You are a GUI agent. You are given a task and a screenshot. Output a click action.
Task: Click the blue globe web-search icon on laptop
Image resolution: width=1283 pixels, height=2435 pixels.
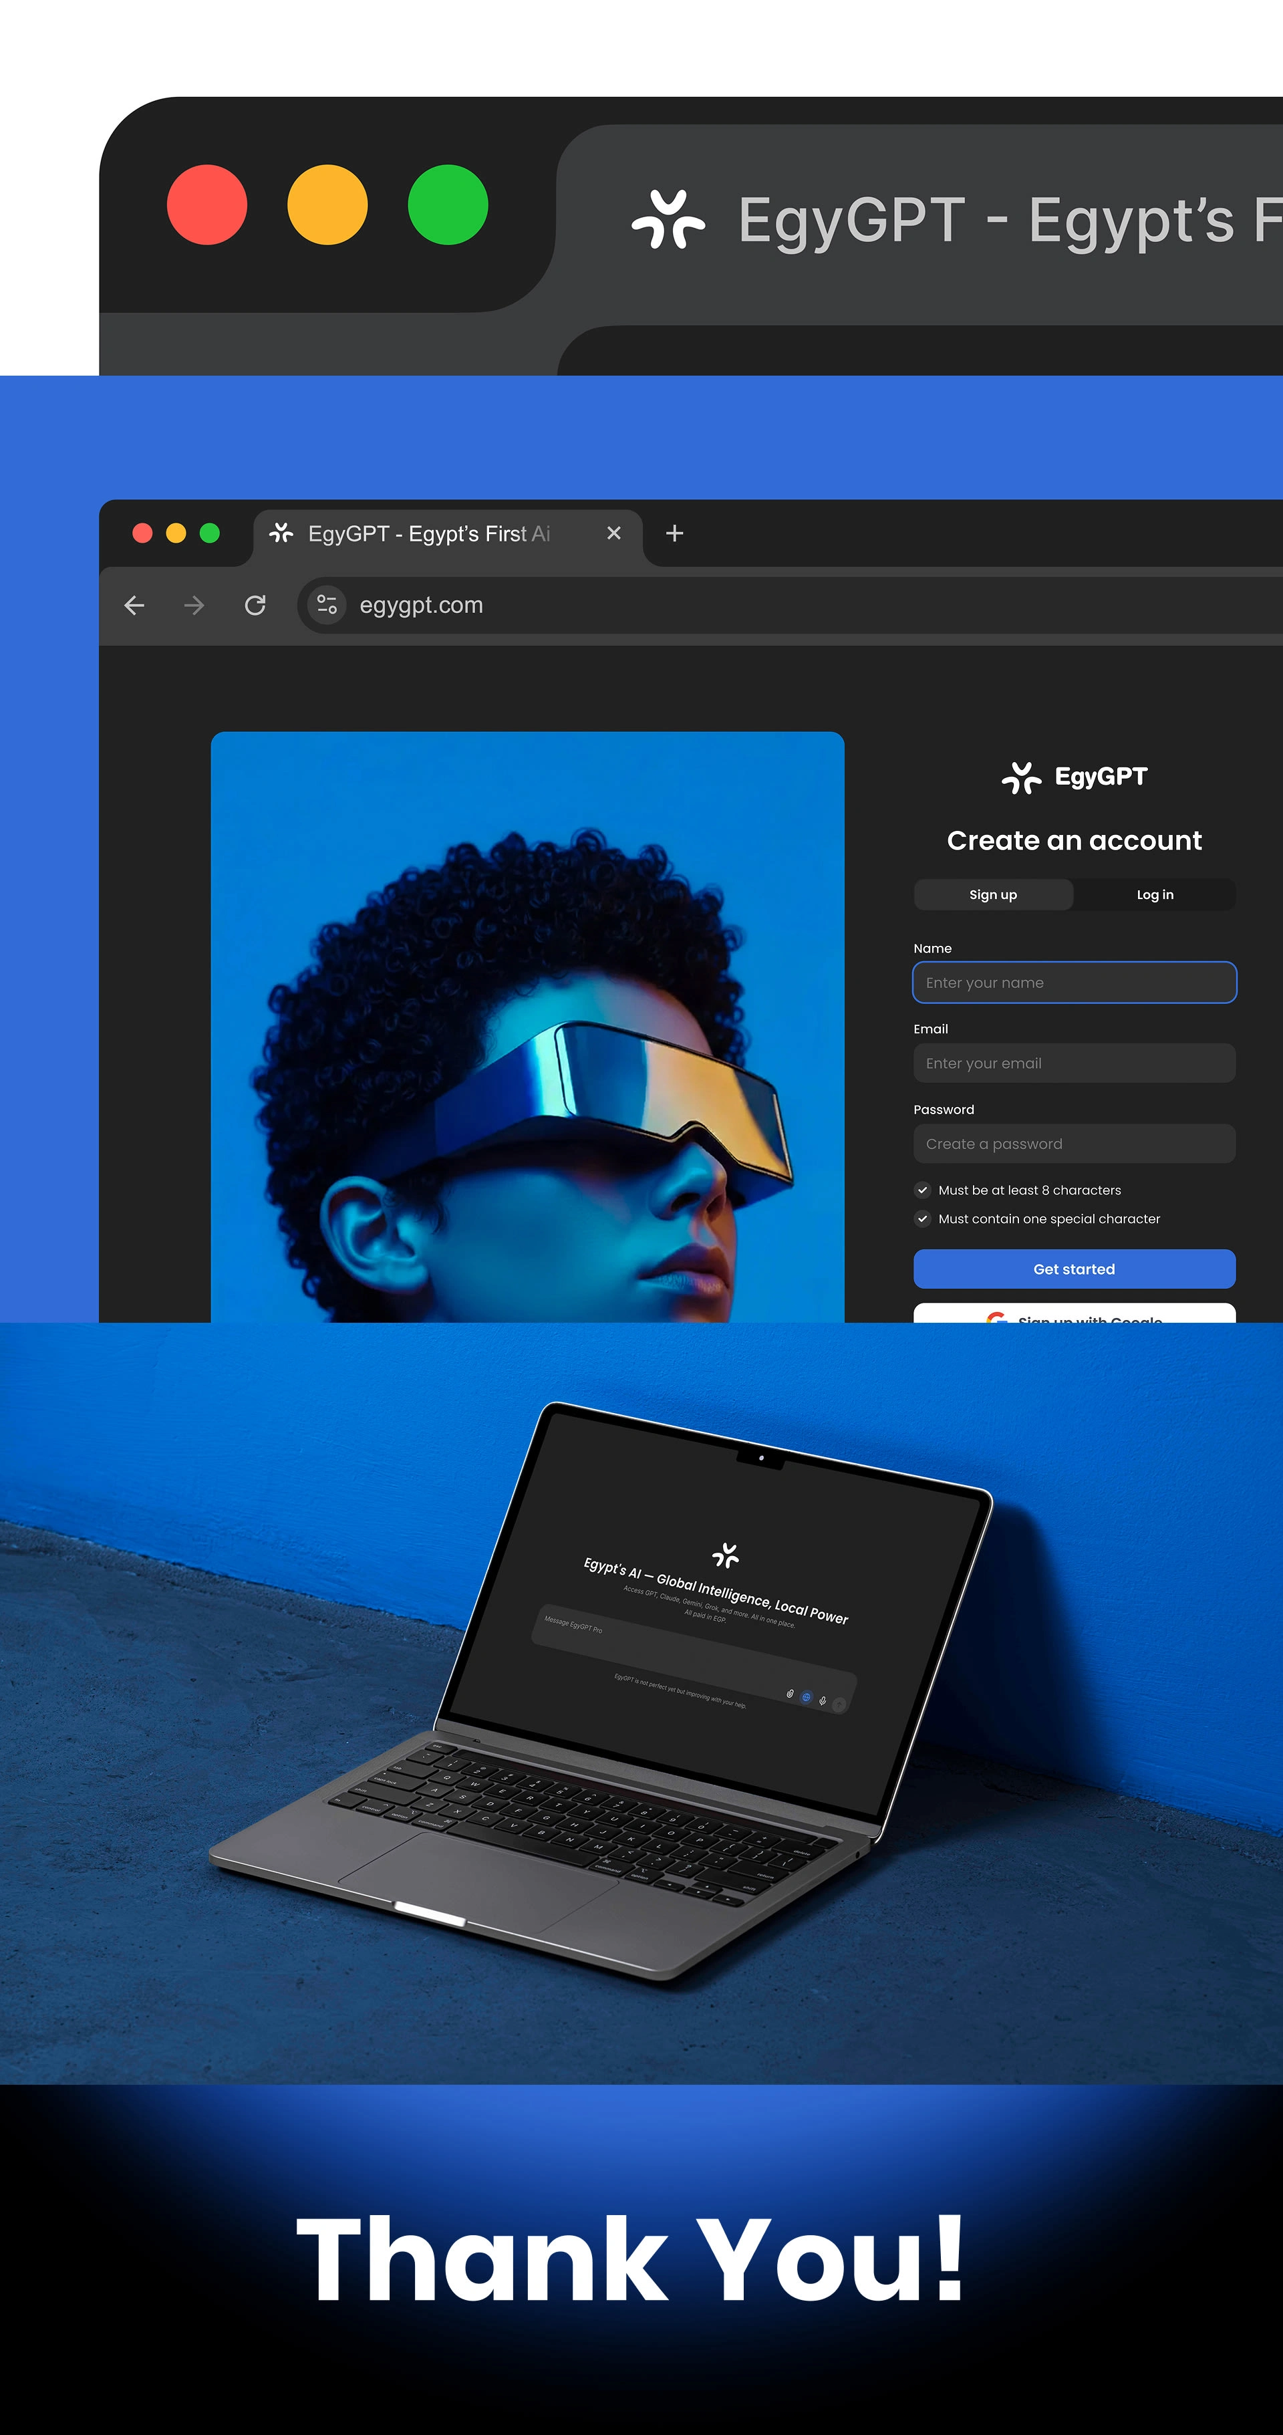tap(806, 1697)
